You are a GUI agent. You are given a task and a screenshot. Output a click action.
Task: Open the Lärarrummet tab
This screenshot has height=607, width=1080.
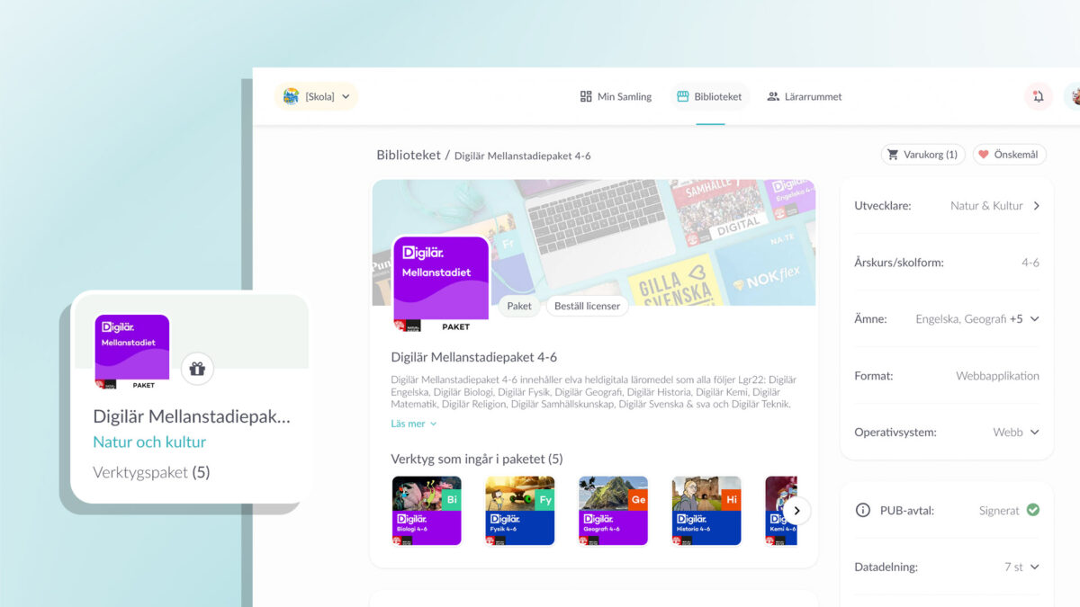804,96
